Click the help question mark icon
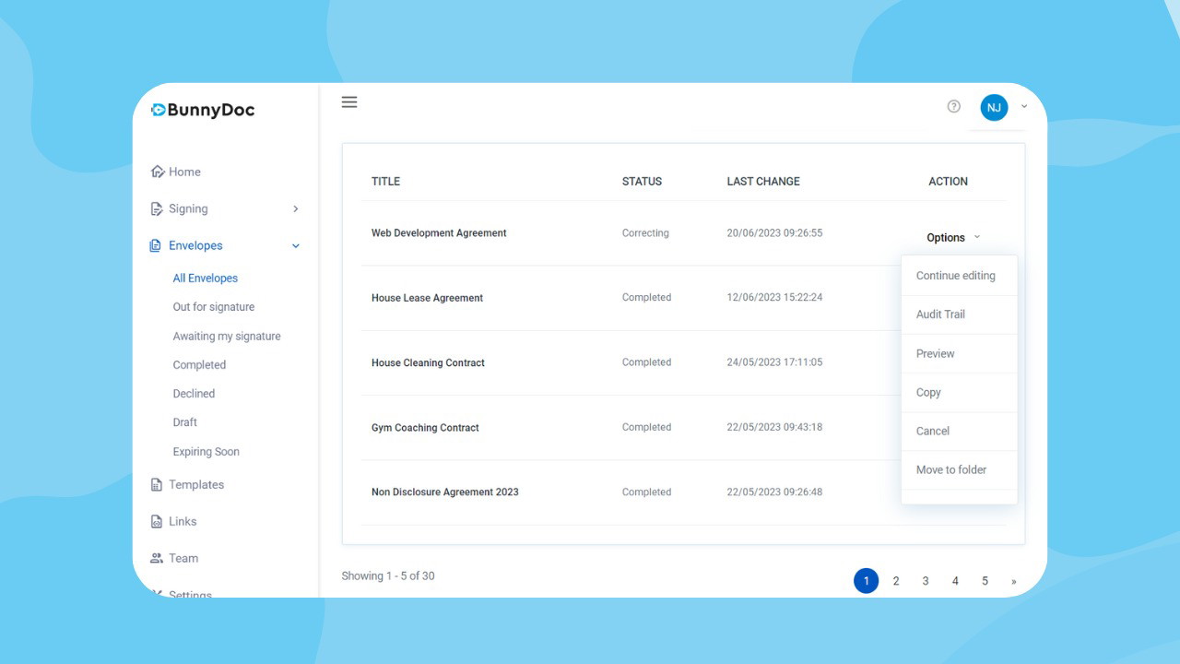Viewport: 1180px width, 664px height. pos(954,107)
